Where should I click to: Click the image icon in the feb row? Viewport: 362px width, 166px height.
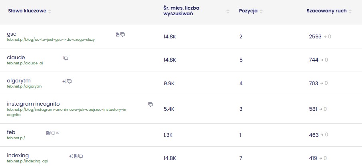pos(48,133)
